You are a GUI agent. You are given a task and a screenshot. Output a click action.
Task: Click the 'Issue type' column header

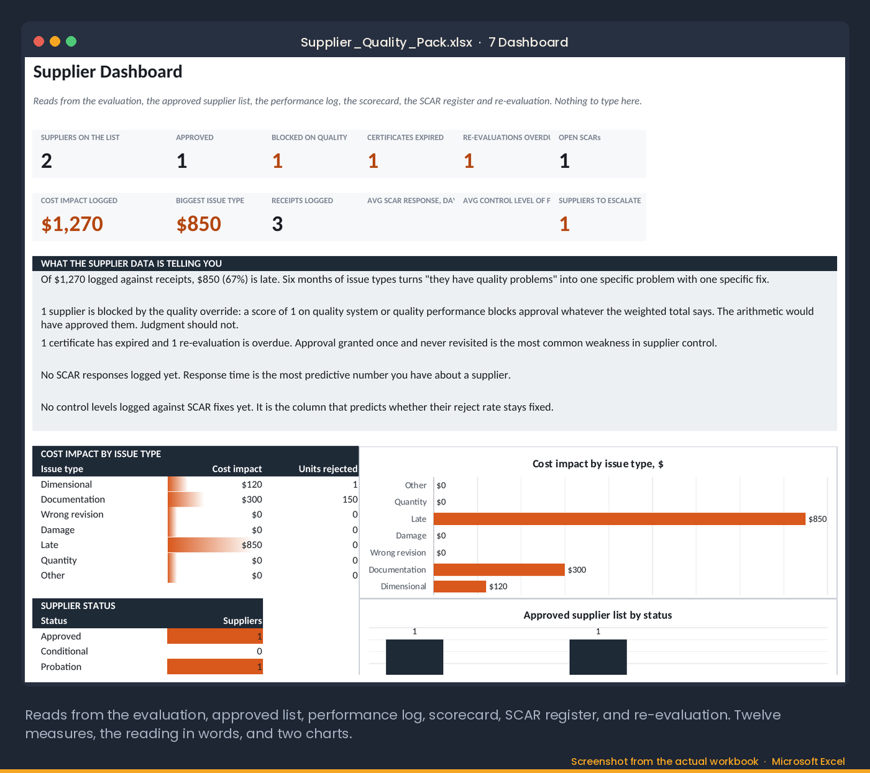[62, 469]
